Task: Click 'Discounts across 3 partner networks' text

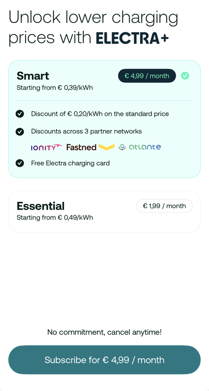Action: pos(87,131)
